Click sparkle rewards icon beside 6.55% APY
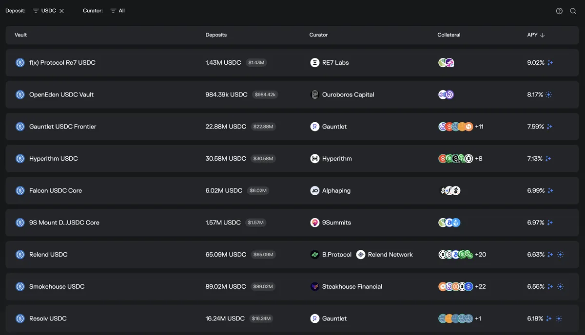 tap(550, 287)
